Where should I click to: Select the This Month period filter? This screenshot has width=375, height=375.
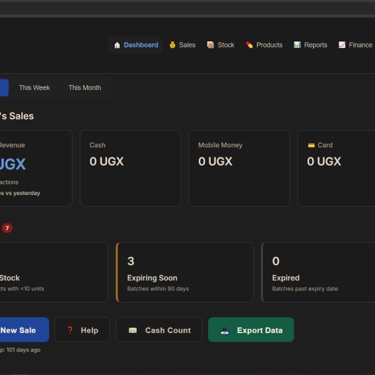point(84,87)
